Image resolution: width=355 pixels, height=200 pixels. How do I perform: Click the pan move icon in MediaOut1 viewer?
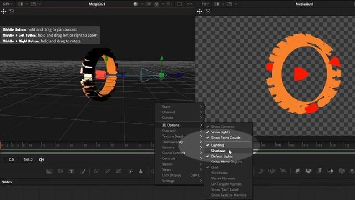coord(200,11)
